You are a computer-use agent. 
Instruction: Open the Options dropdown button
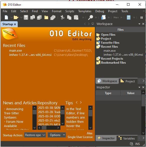tap(57, 135)
